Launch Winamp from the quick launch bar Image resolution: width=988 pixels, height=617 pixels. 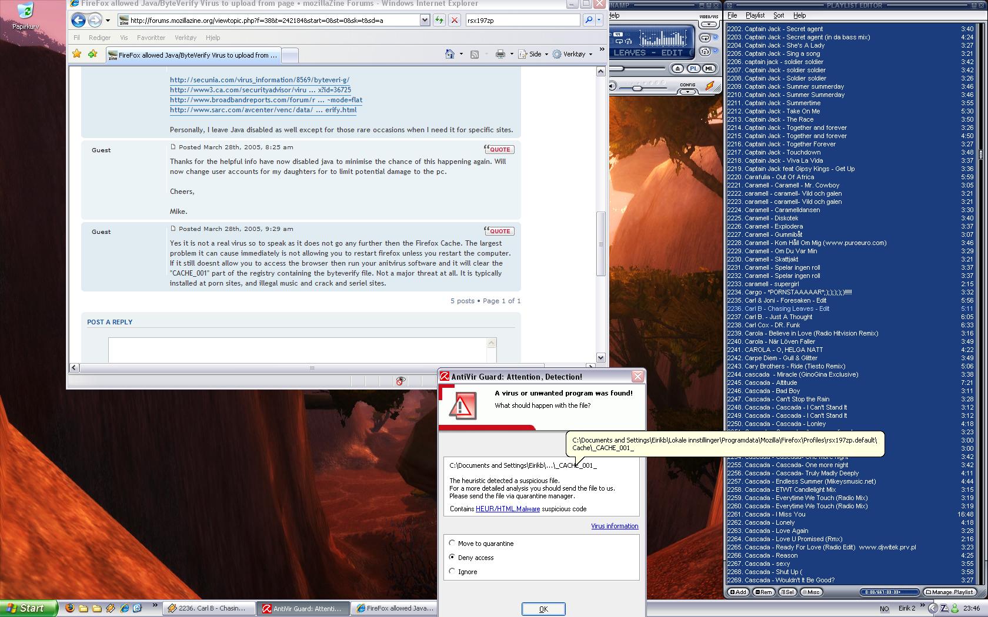pos(110,608)
